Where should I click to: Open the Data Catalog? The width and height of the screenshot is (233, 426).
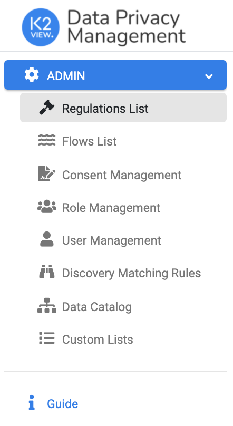[x=97, y=307]
